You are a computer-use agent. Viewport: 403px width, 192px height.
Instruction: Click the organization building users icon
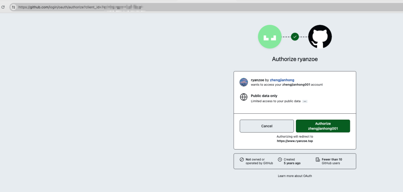pyautogui.click(x=318, y=159)
